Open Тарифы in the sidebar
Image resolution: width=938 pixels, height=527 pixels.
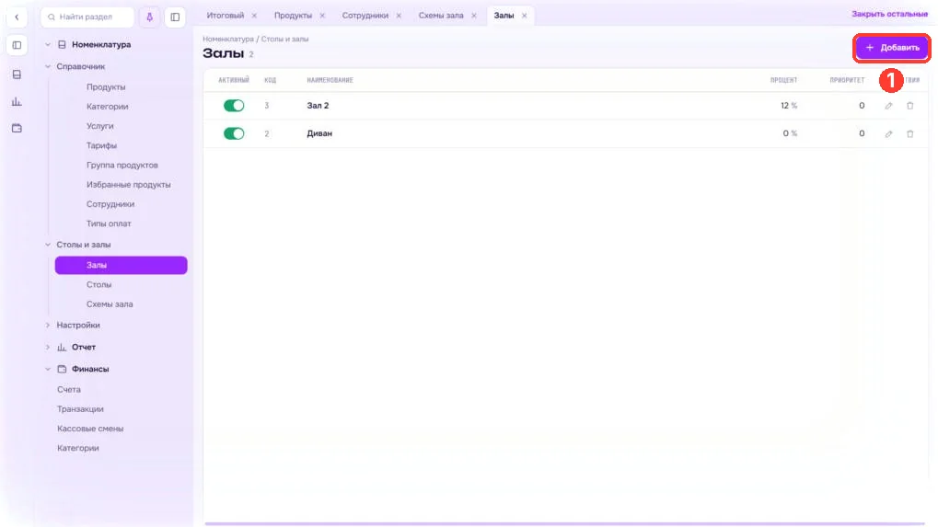pyautogui.click(x=101, y=146)
